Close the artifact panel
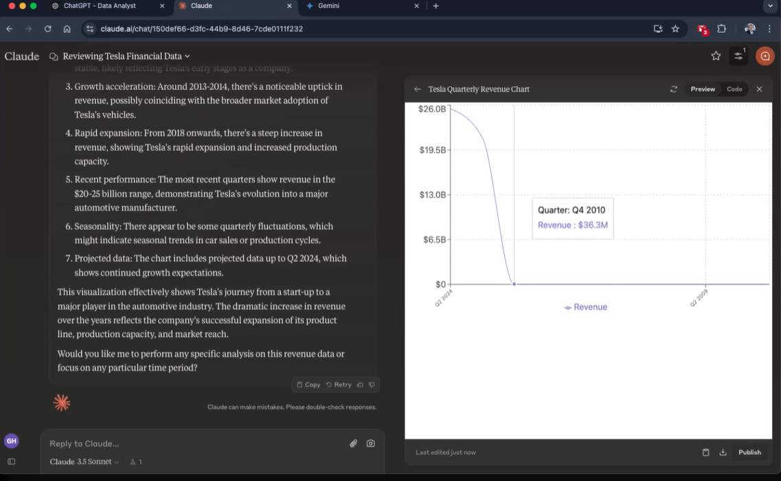 pyautogui.click(x=759, y=89)
